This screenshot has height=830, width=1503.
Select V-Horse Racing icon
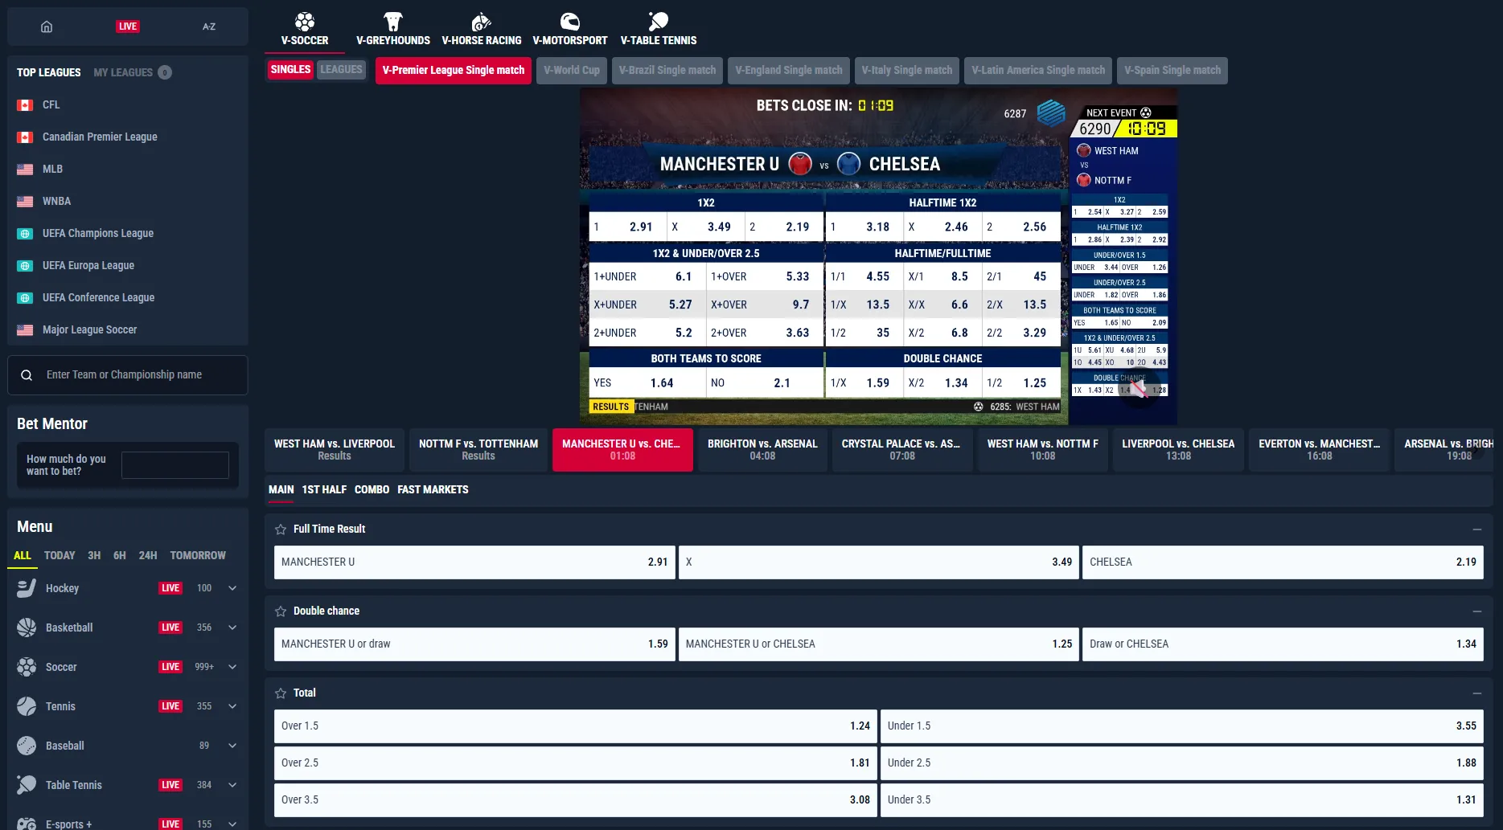pos(481,21)
